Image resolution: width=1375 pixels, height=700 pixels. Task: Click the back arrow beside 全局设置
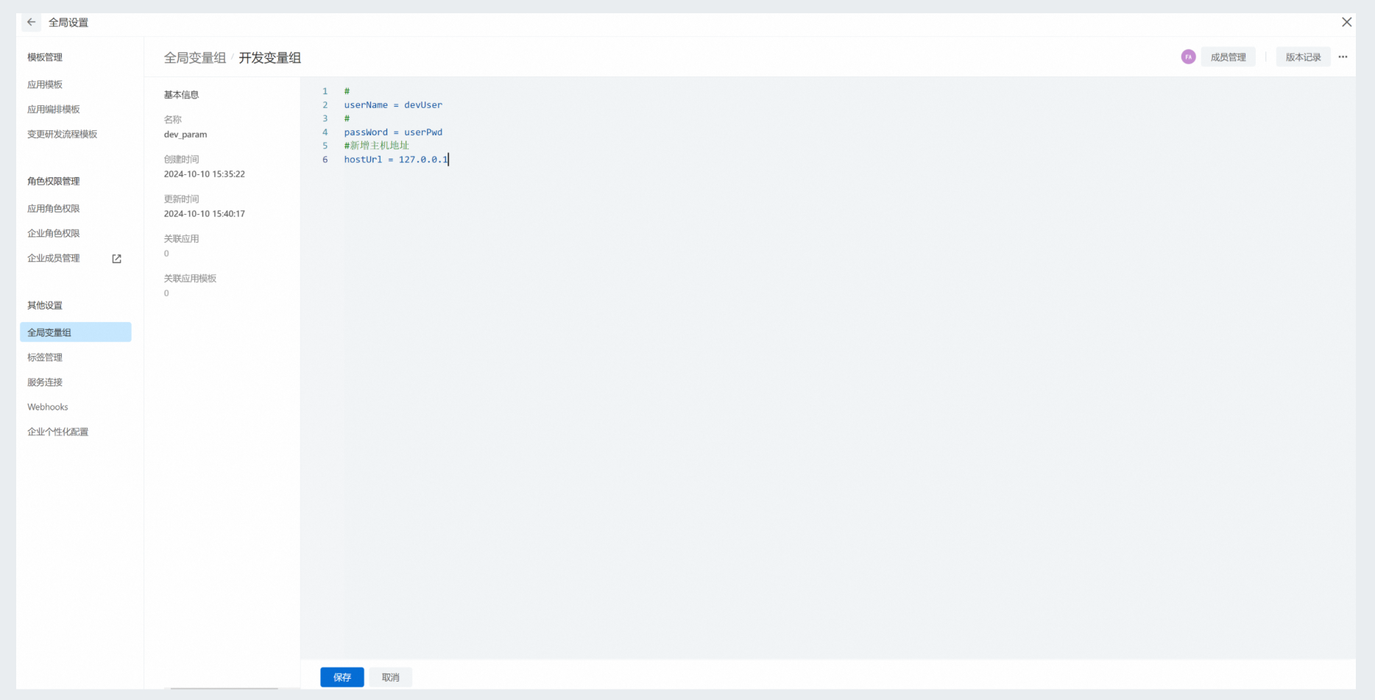(x=31, y=22)
